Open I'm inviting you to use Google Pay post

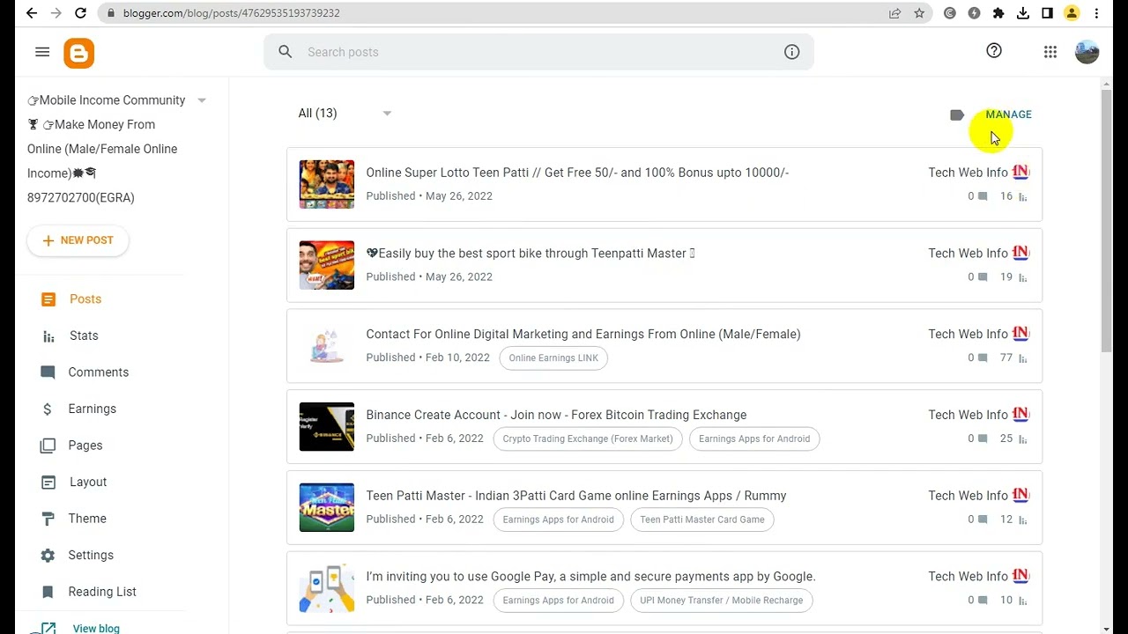(x=590, y=577)
